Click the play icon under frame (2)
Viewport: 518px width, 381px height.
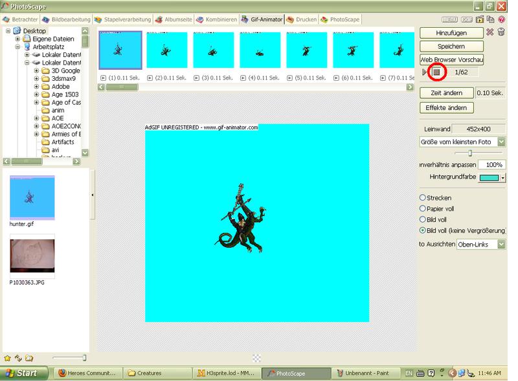click(x=150, y=78)
